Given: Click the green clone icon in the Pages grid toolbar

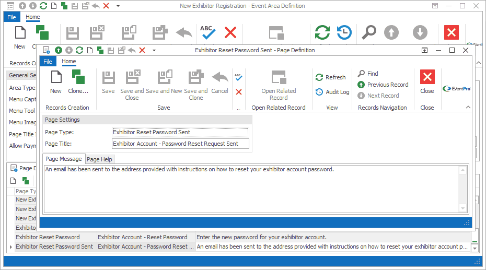Looking at the screenshot, I should 26,181.
